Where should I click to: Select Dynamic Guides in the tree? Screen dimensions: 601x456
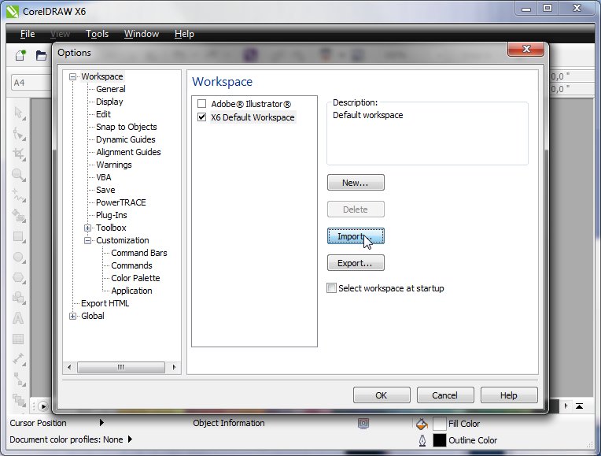126,139
